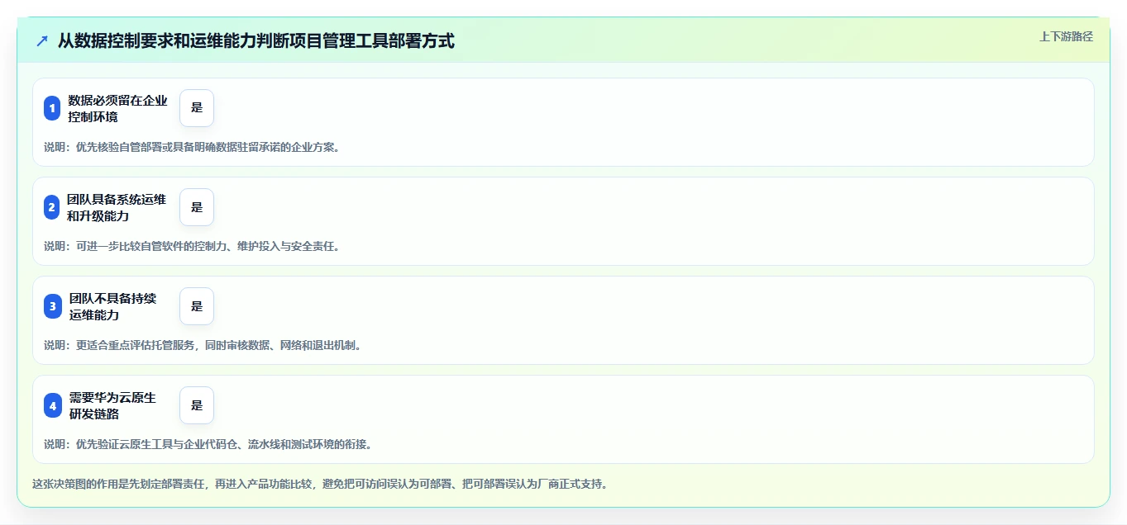The image size is (1127, 525).
Task: Click the note about 优先核验自管部署
Action: pos(192,147)
